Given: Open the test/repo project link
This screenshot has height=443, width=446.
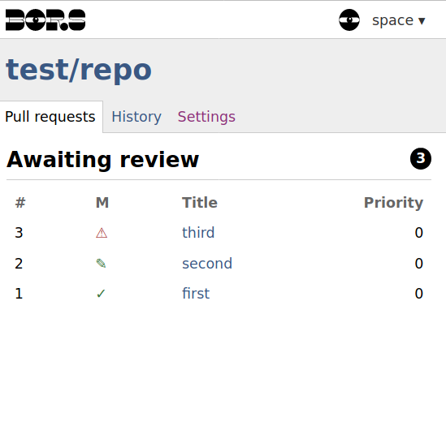Looking at the screenshot, I should click(x=79, y=70).
